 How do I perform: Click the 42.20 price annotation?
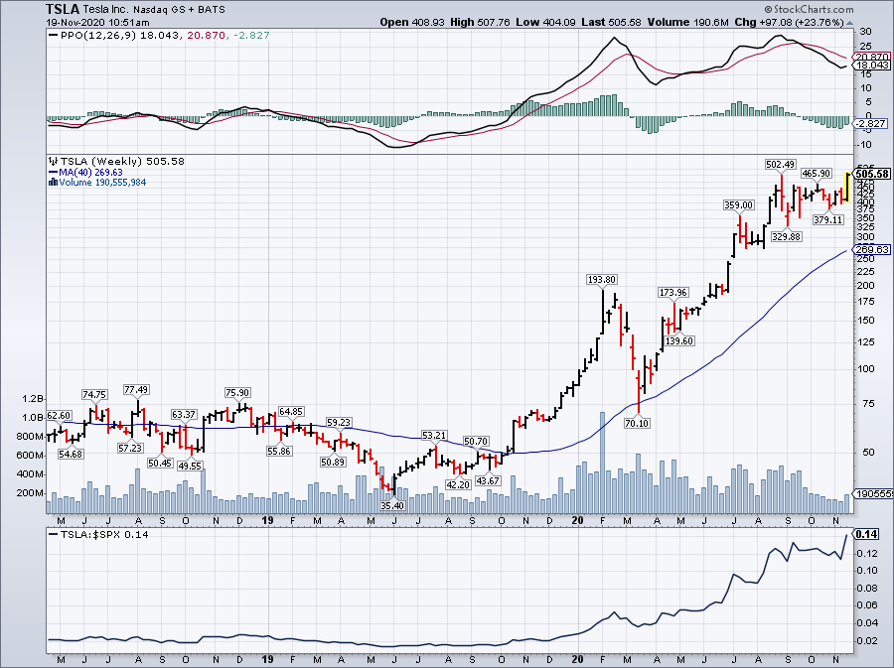[458, 484]
